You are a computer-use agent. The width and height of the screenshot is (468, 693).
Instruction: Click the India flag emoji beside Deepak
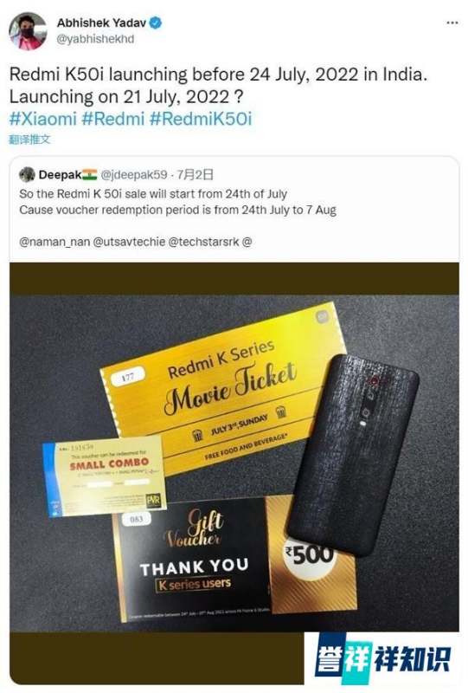click(89, 175)
